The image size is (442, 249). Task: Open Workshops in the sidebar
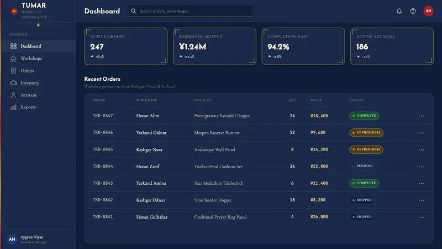point(39,59)
